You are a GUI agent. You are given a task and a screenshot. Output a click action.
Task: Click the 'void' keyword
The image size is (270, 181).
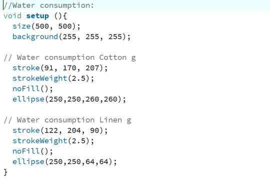[x=12, y=16]
